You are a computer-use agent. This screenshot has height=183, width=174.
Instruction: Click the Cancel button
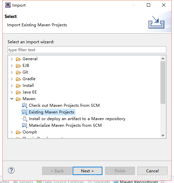pyautogui.click(x=152, y=171)
